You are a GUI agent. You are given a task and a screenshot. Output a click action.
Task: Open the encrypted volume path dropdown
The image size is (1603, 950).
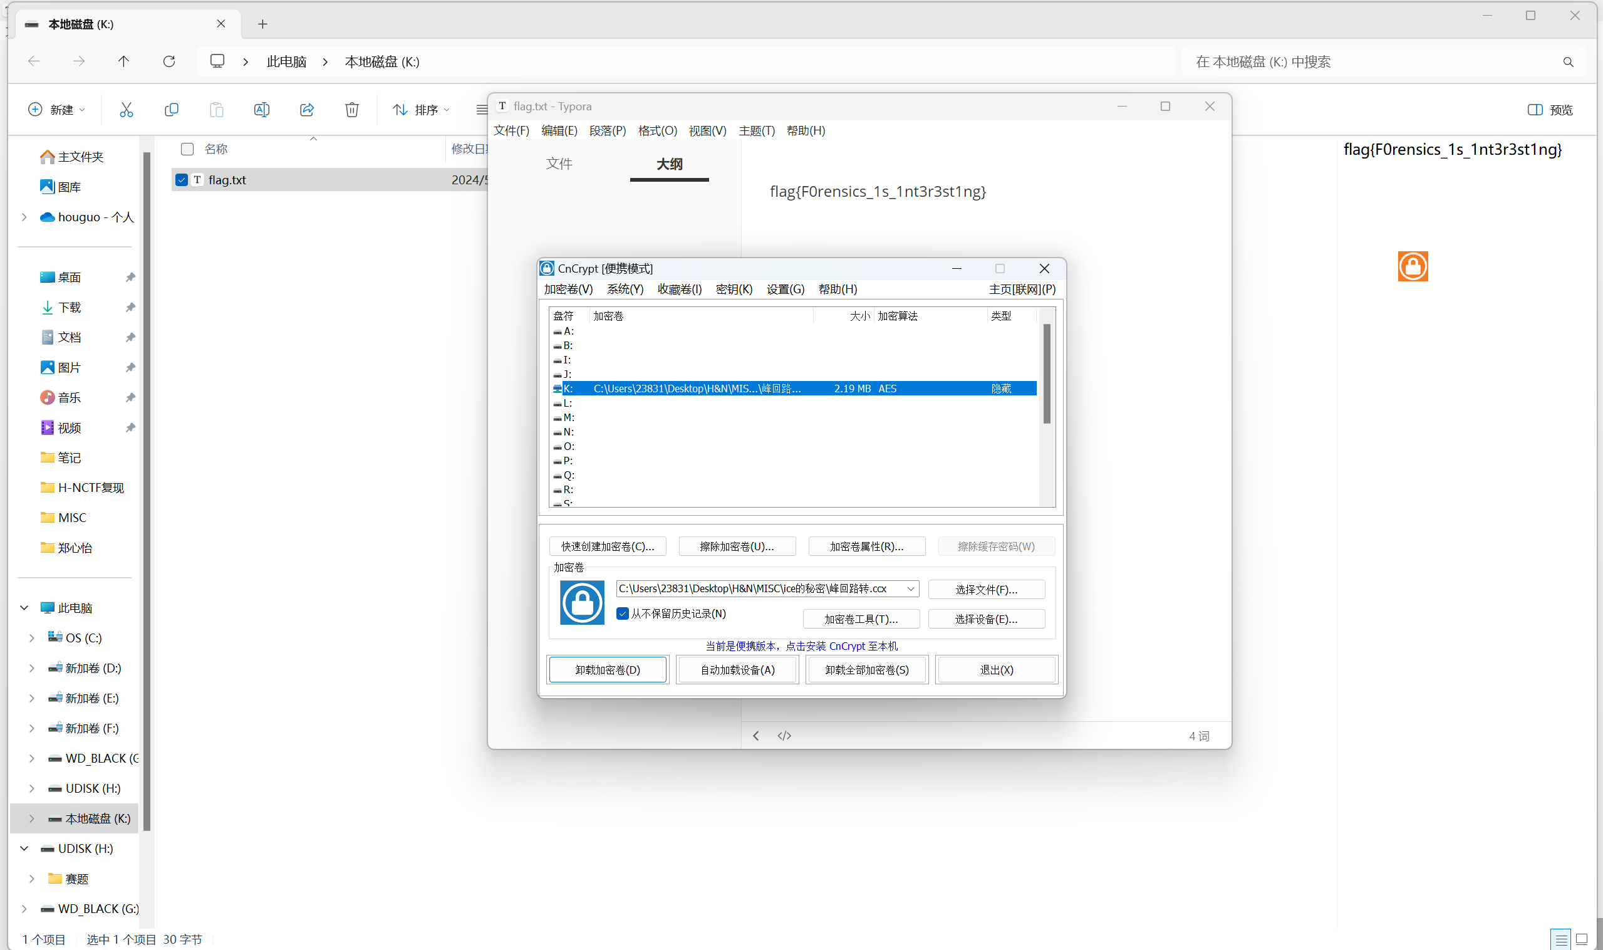point(910,588)
